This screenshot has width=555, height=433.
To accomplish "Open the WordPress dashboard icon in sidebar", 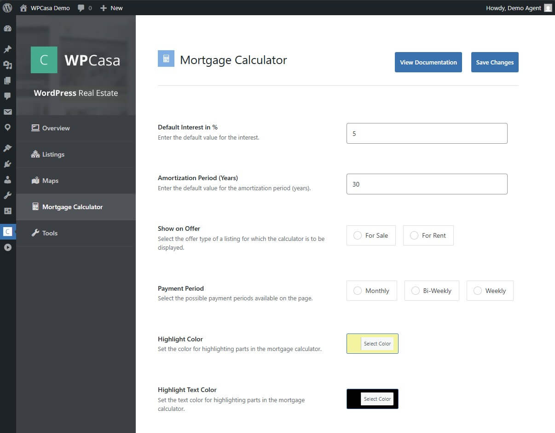I will click(x=7, y=29).
